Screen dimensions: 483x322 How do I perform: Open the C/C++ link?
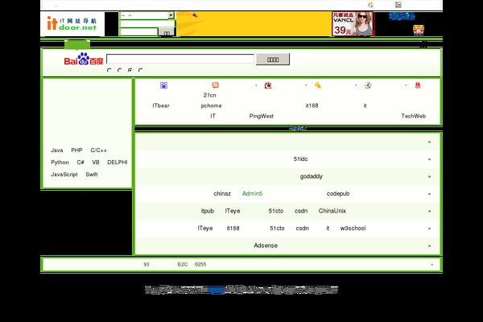[x=98, y=151]
